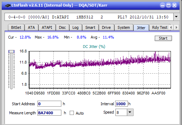
Task: Open the Drive tab
Action: (x=106, y=27)
